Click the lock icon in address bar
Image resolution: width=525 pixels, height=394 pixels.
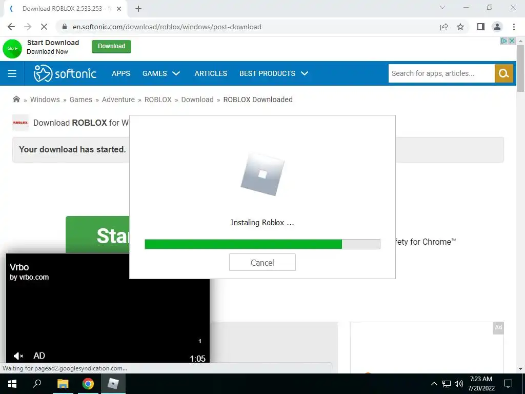pos(65,27)
